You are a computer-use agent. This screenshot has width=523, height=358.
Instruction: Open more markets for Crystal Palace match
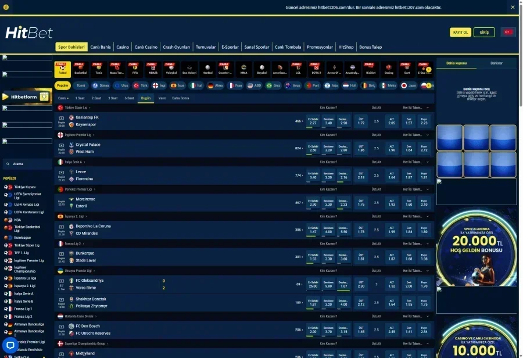299,148
